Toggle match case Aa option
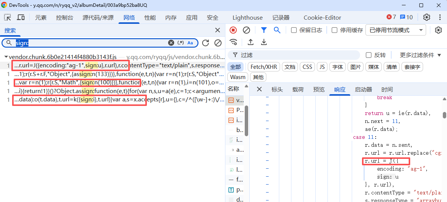 190,43
